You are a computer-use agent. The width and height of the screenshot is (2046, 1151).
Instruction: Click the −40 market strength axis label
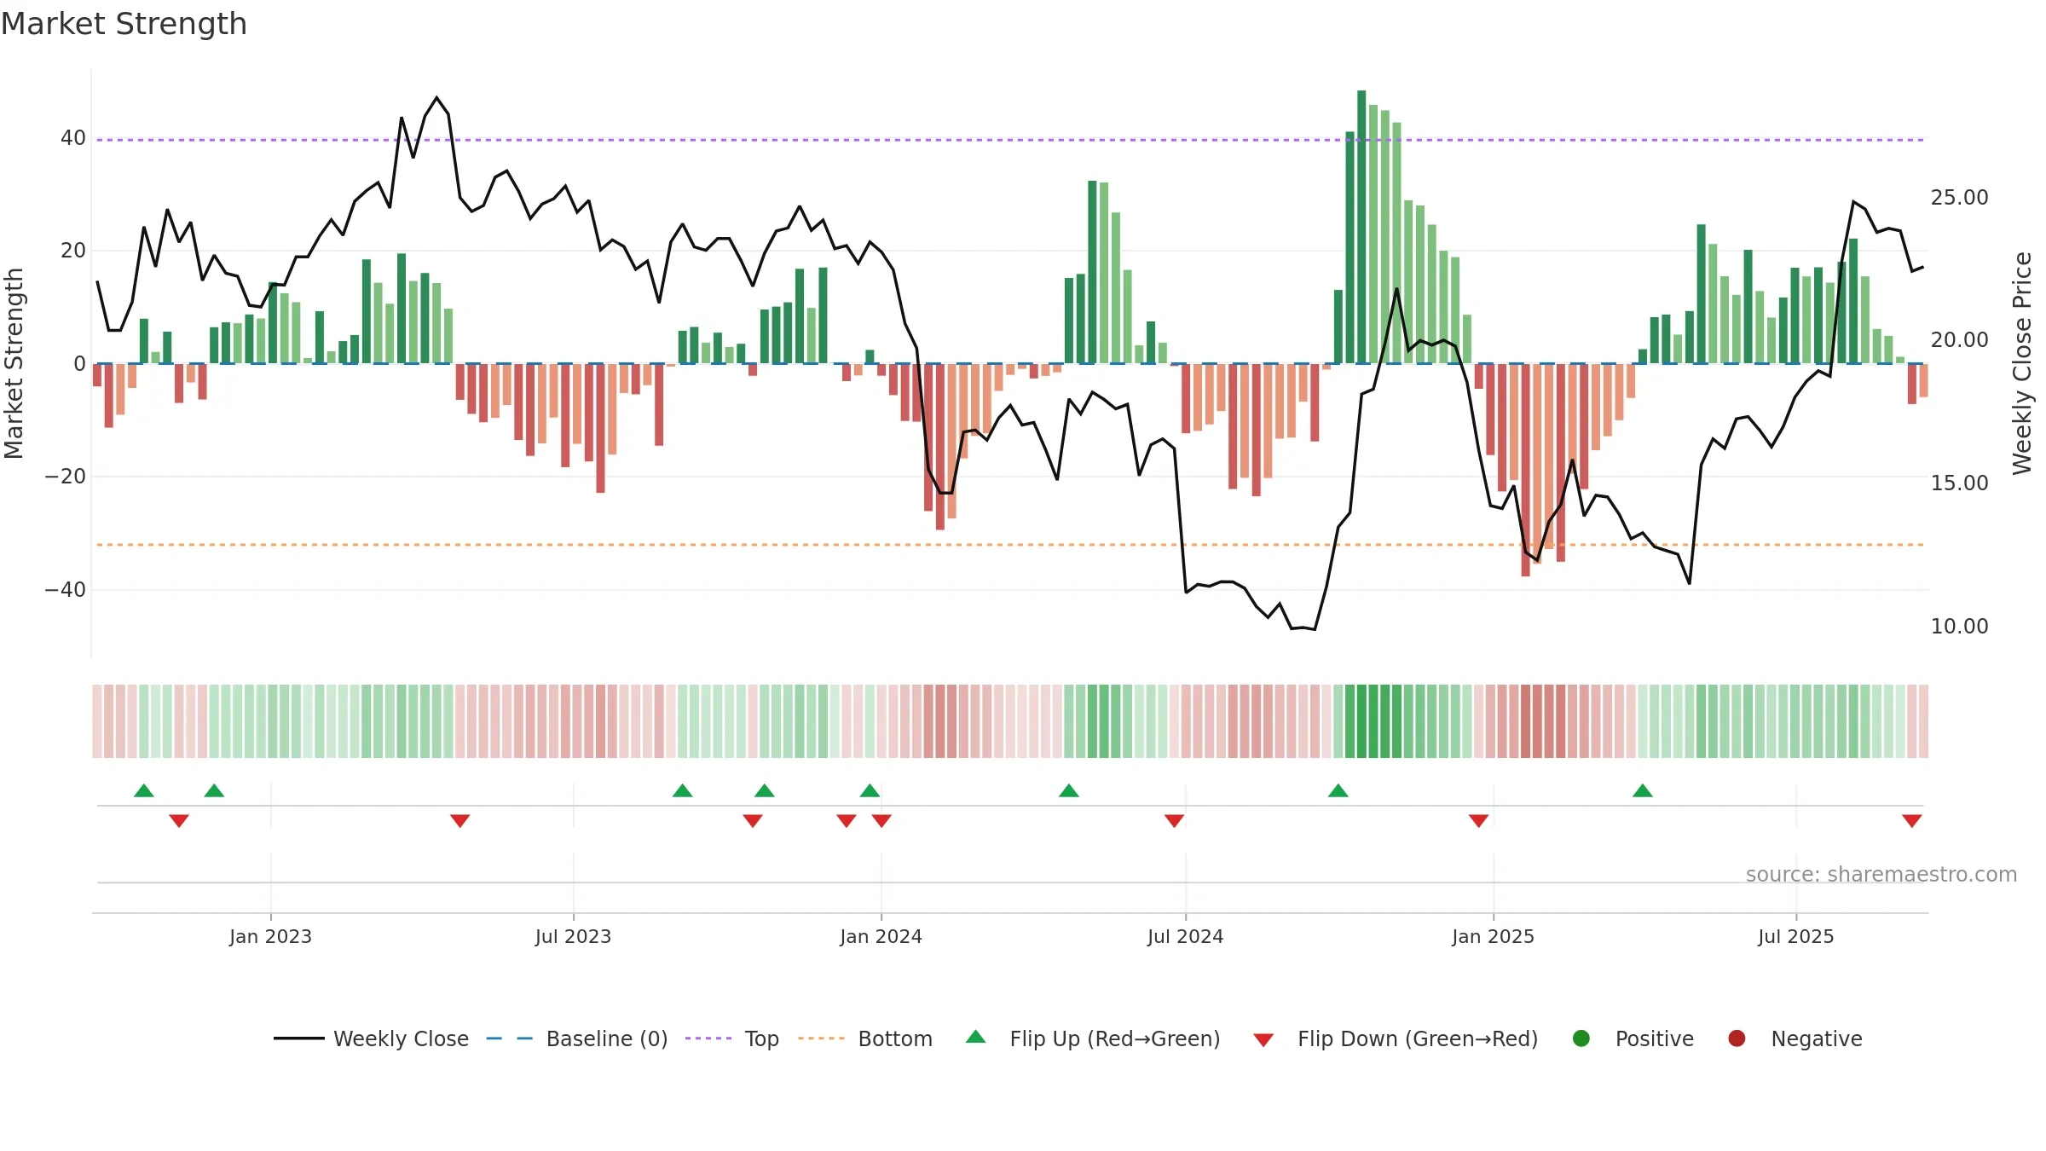point(66,590)
